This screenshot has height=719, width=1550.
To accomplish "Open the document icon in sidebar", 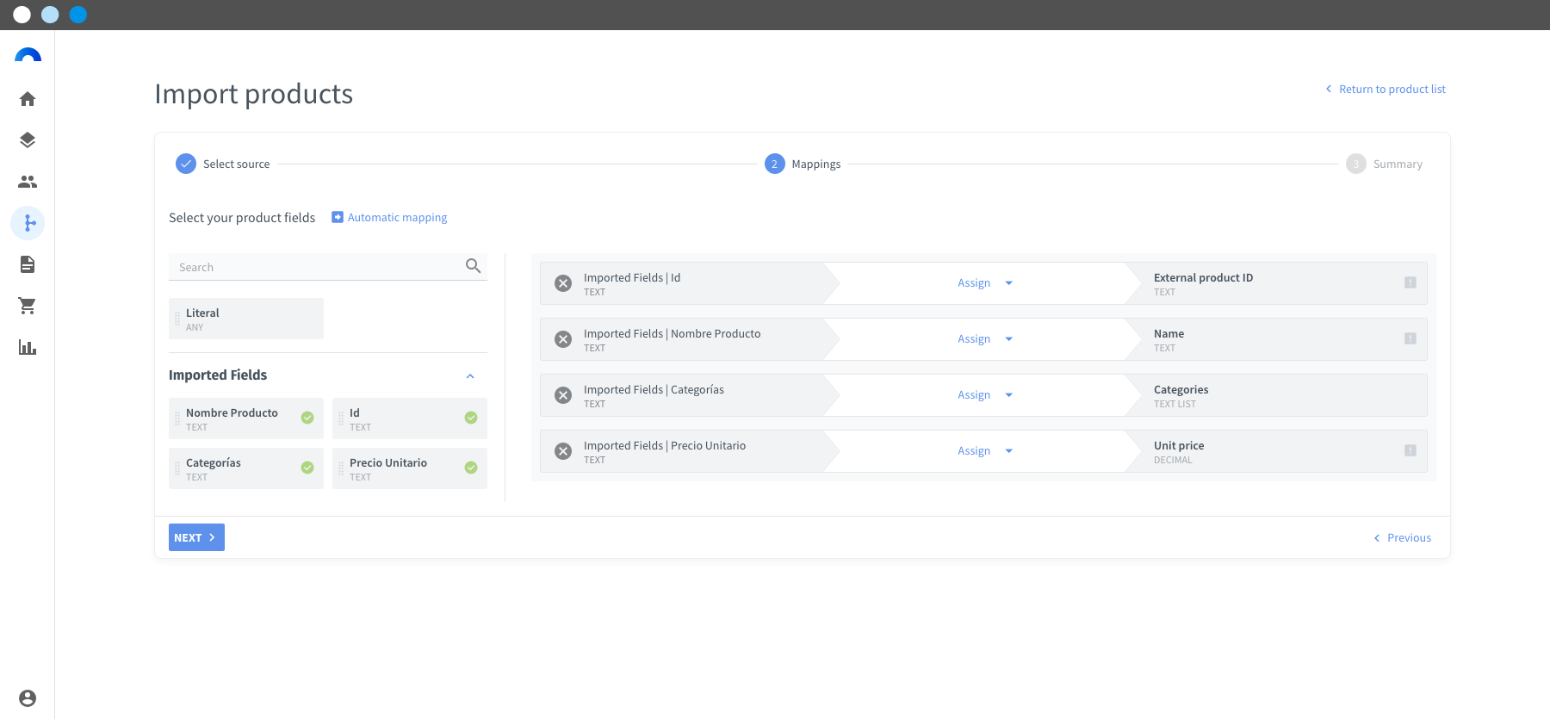I will click(x=28, y=264).
